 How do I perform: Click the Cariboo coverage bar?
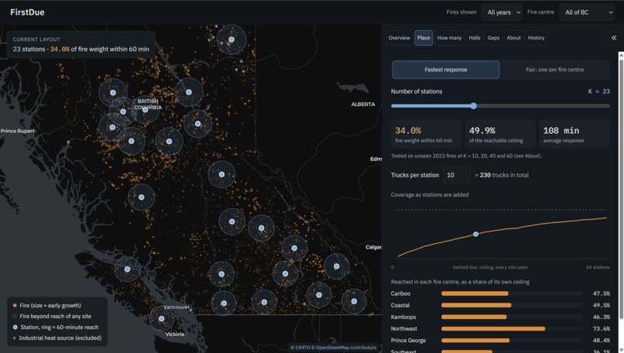pos(475,293)
